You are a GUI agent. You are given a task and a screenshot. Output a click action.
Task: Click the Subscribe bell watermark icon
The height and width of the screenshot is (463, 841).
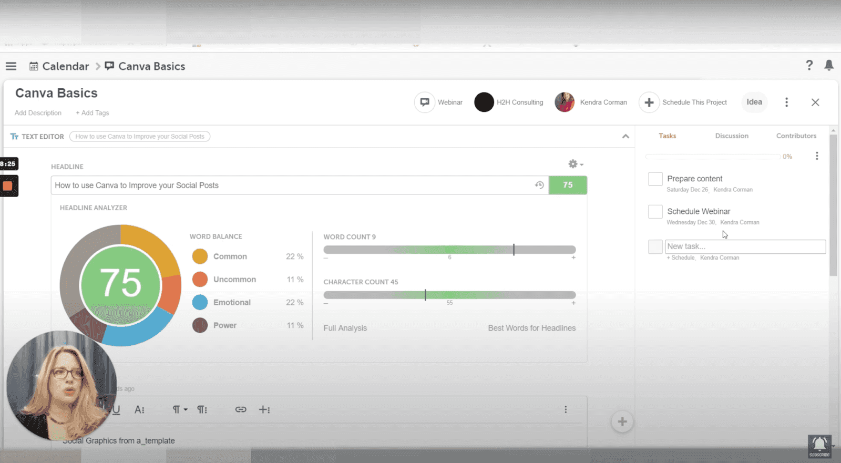[x=819, y=446]
